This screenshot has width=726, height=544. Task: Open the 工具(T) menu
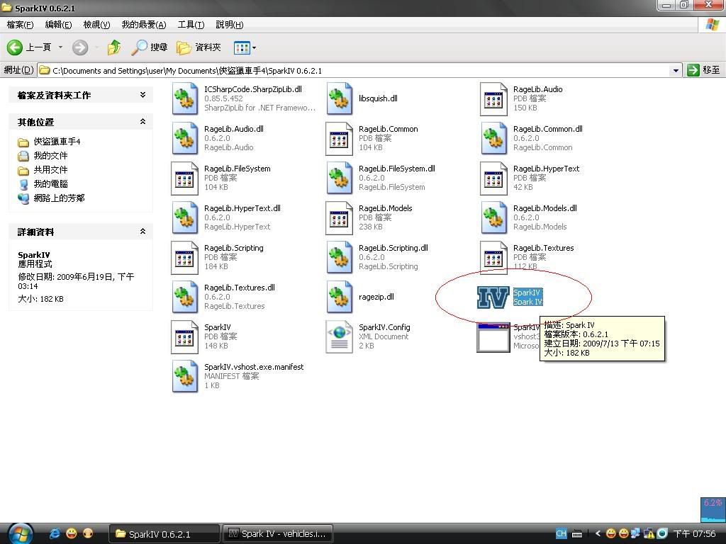click(191, 25)
